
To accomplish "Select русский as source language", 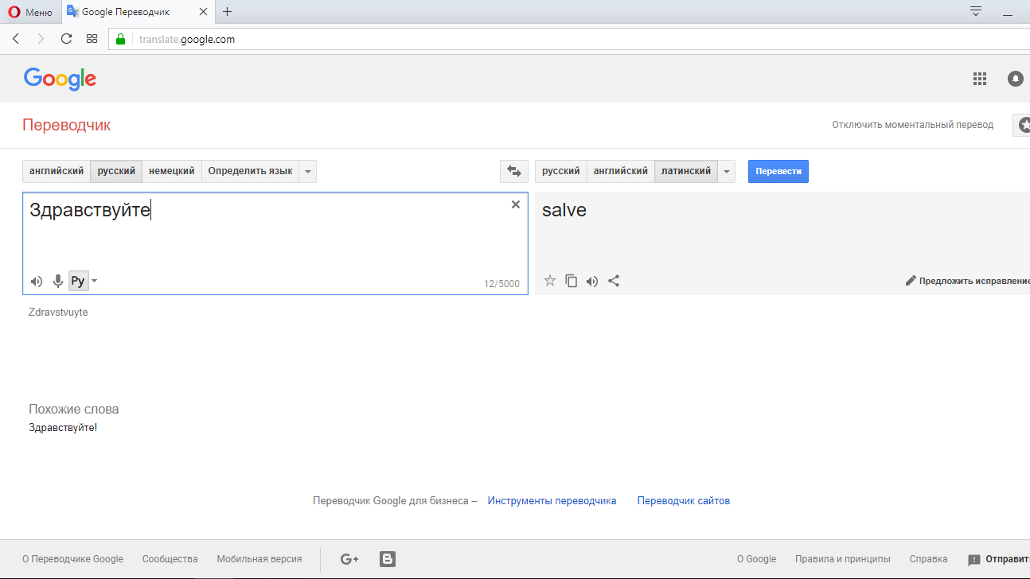I will 116,171.
